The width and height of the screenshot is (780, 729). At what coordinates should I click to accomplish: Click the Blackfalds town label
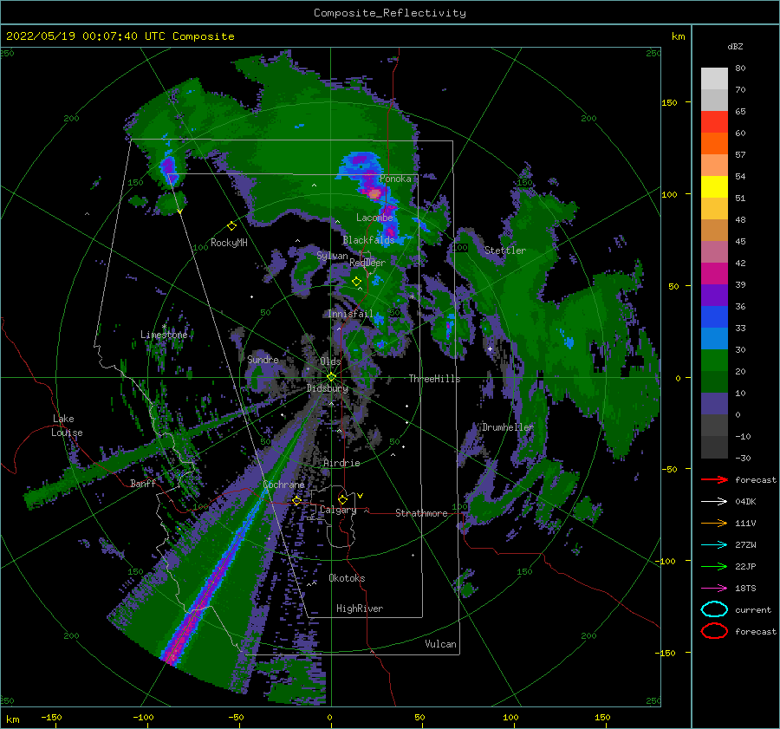click(368, 240)
